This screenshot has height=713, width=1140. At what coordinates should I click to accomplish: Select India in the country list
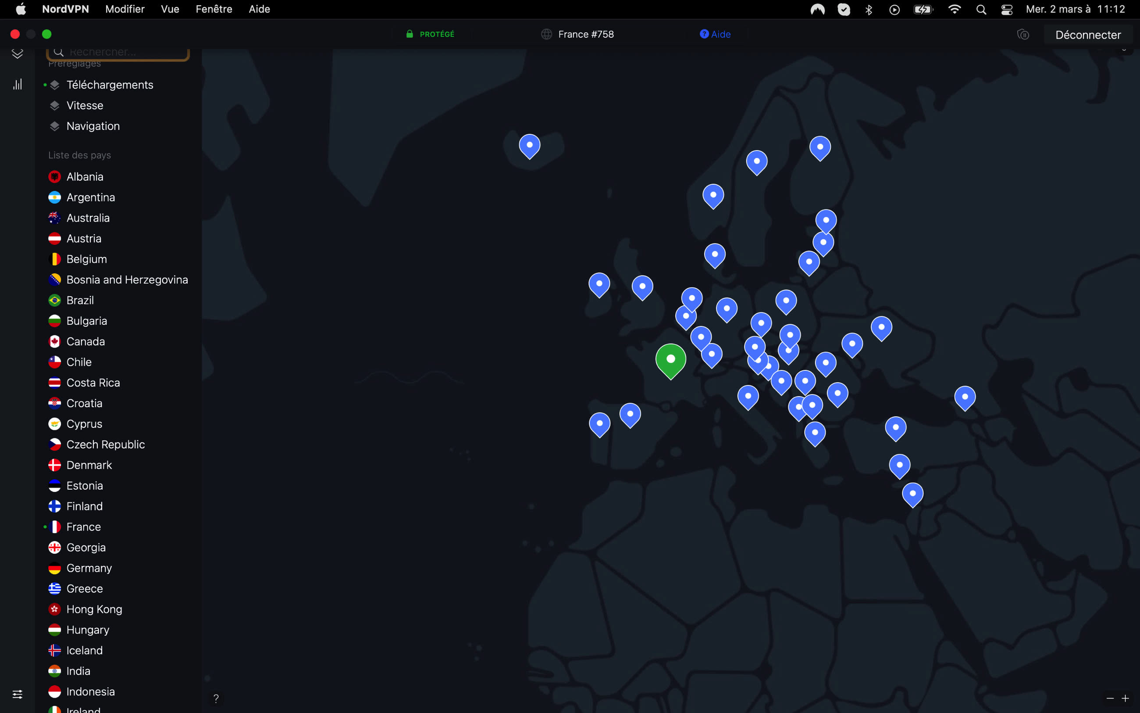78,671
